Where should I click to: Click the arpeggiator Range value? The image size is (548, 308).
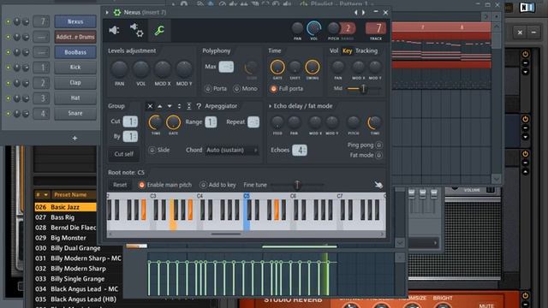tap(211, 121)
